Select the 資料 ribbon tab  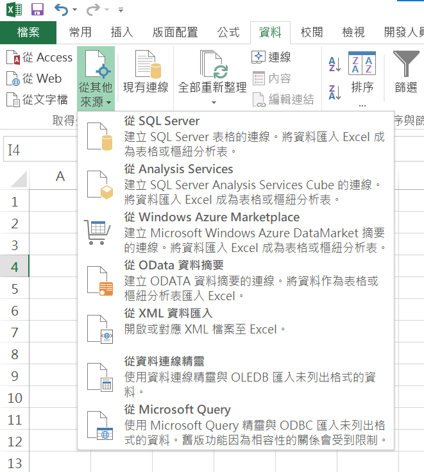[x=270, y=32]
